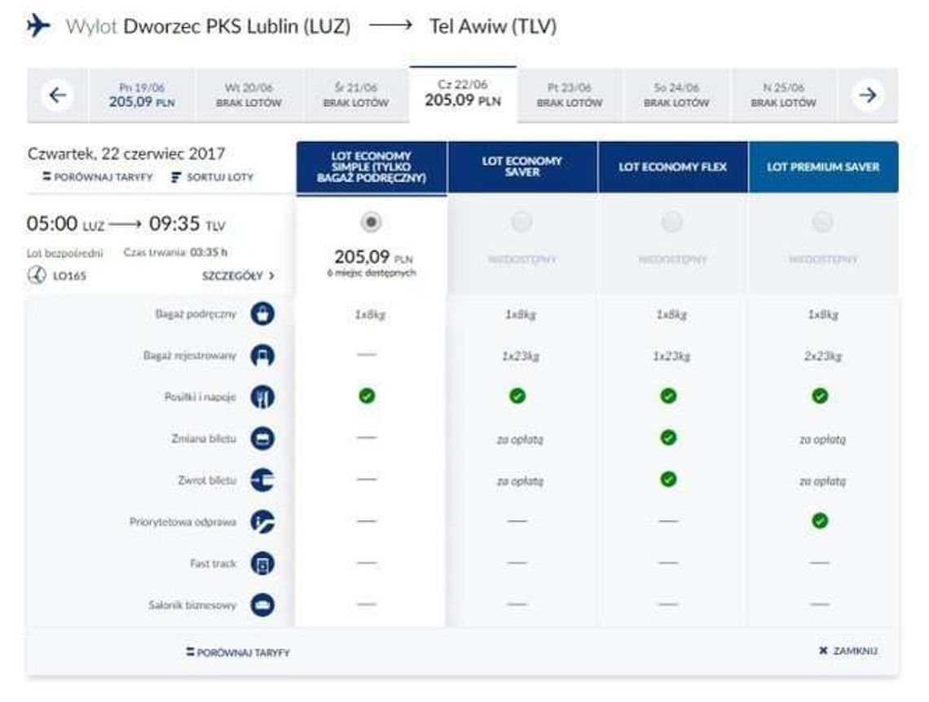This screenshot has width=929, height=702.
Task: Click the LOT Economy Flex column header
Action: pos(672,167)
